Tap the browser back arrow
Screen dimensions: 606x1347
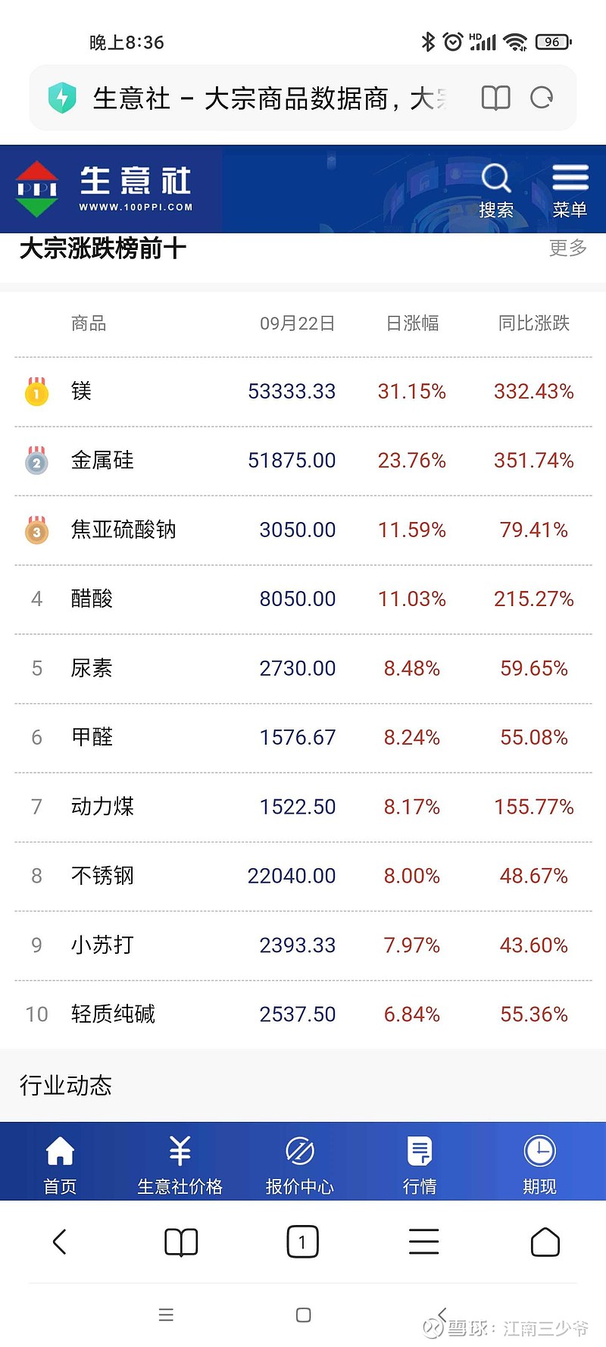[x=60, y=1241]
